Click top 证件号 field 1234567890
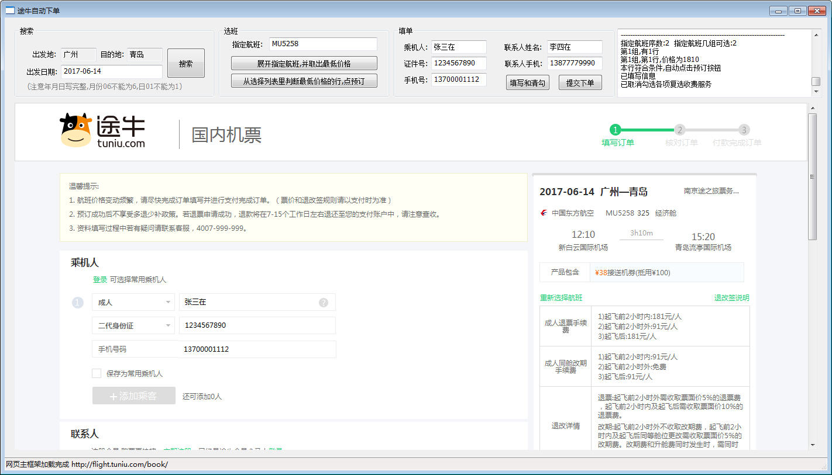Image resolution: width=832 pixels, height=475 pixels. [459, 63]
